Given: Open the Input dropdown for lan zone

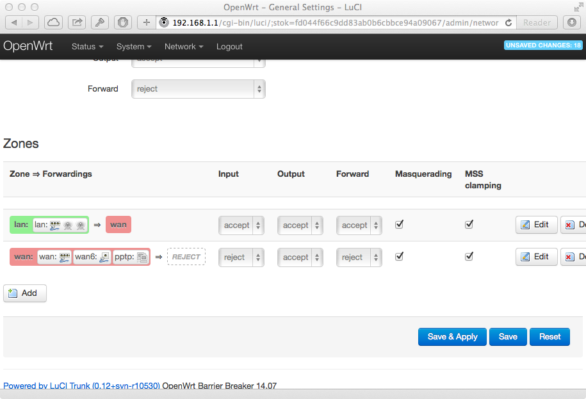Looking at the screenshot, I should (x=241, y=225).
